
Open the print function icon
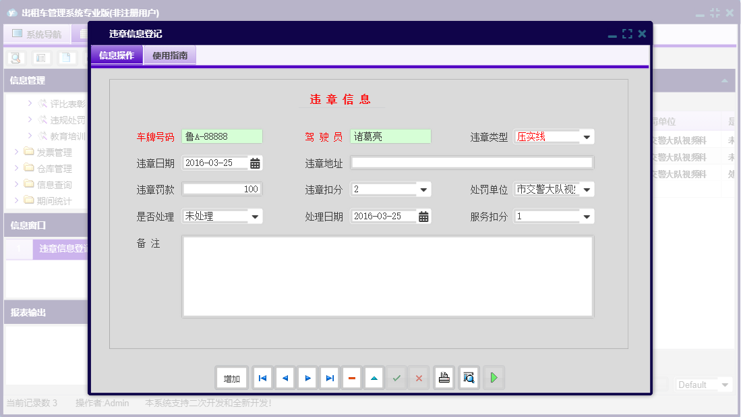[444, 378]
